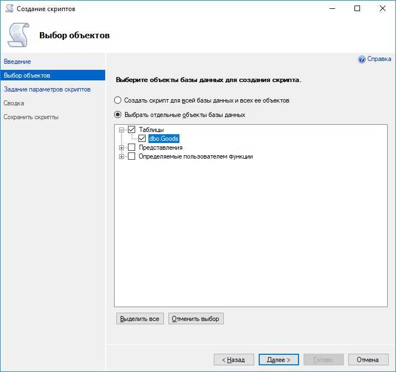Cancel the wizard with Отмена

tap(367, 360)
